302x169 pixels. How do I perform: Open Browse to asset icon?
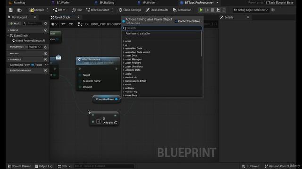(19, 10)
